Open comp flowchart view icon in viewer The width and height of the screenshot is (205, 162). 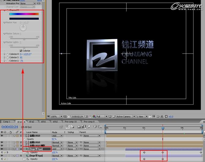pos(162,116)
